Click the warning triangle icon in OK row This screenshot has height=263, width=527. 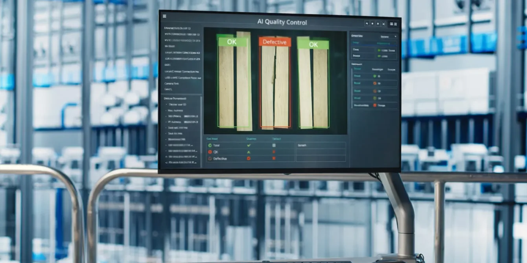(249, 152)
